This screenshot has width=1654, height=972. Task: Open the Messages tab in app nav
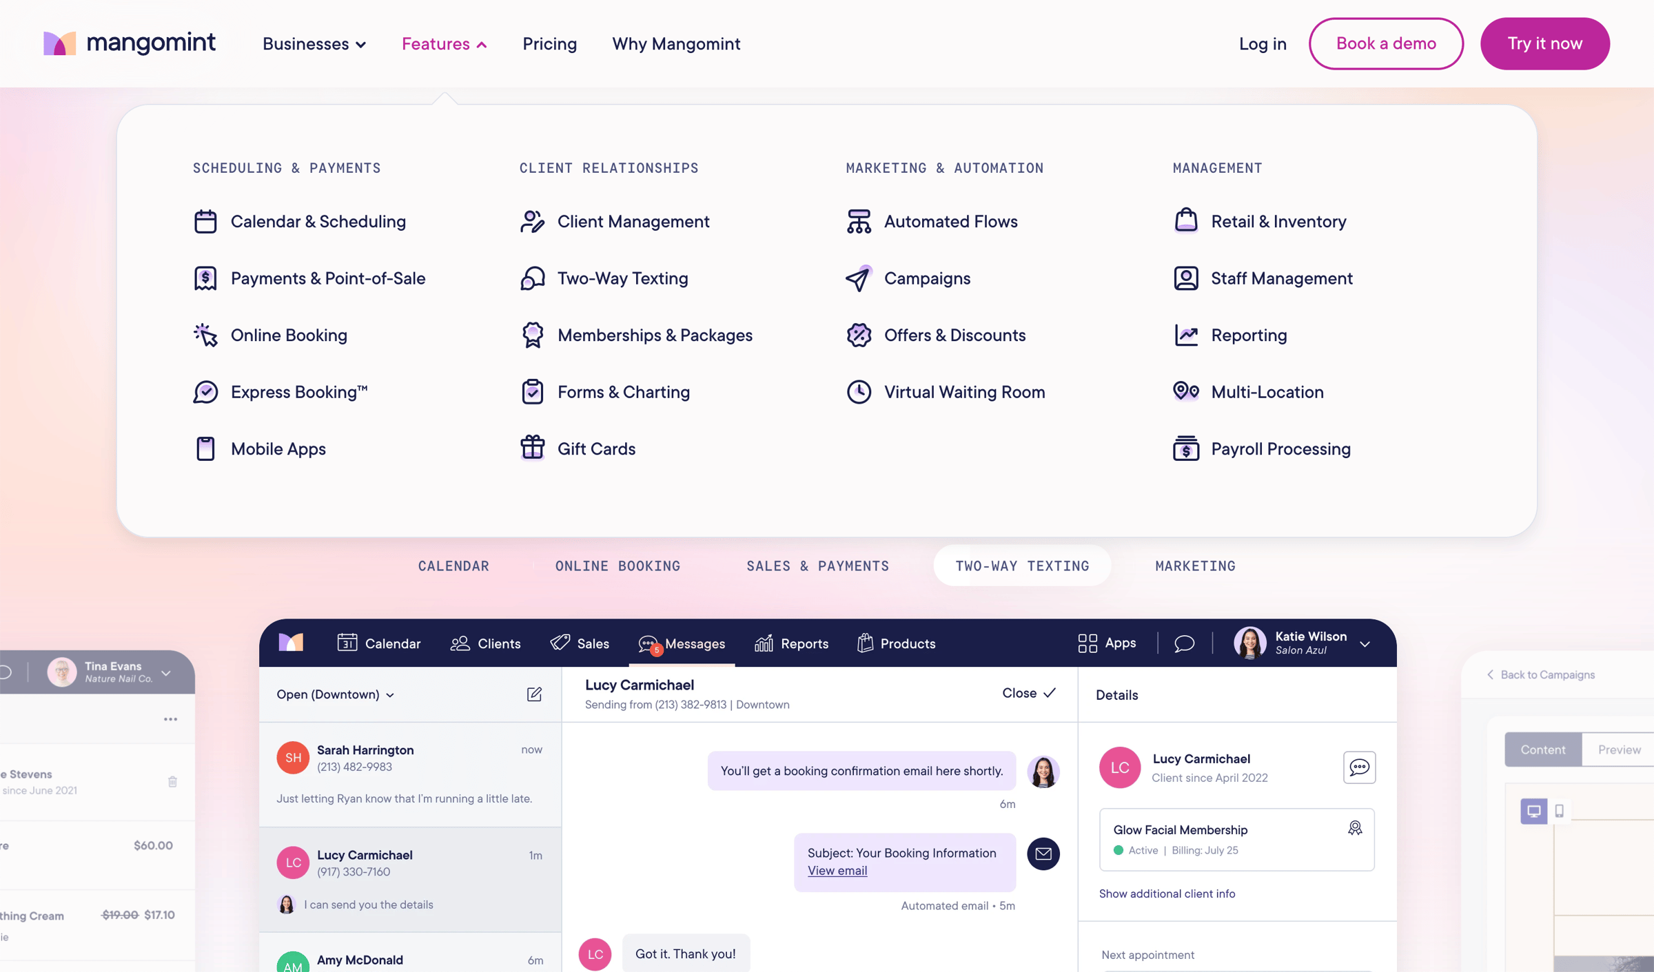click(682, 643)
